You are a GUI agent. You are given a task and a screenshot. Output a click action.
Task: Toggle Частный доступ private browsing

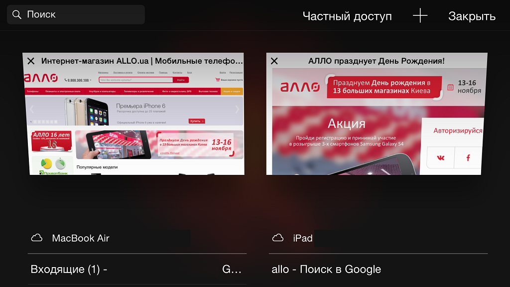(x=347, y=16)
